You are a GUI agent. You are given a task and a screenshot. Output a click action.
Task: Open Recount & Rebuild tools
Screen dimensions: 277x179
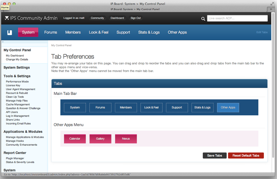coord(17,93)
